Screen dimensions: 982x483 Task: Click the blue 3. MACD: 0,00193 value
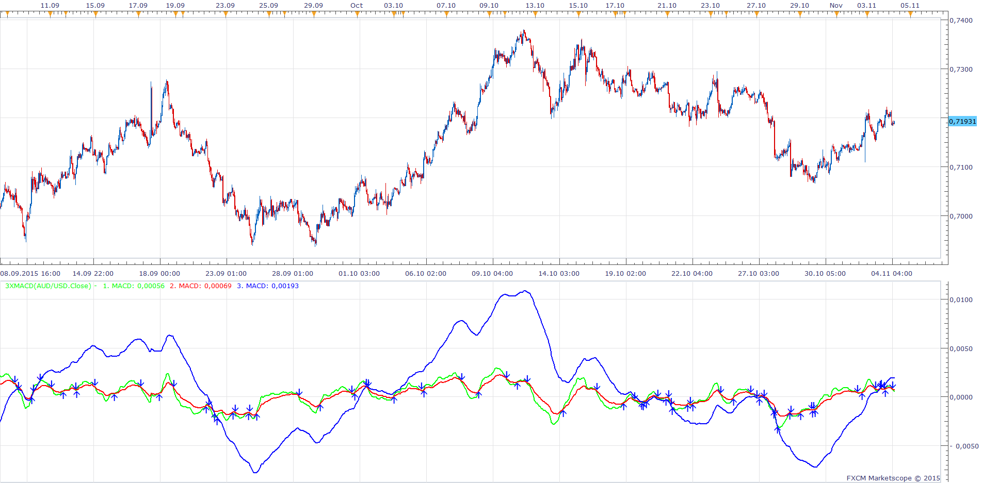tap(268, 286)
